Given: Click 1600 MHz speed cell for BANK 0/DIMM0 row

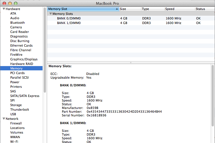Looking at the screenshot, I should [173, 18].
